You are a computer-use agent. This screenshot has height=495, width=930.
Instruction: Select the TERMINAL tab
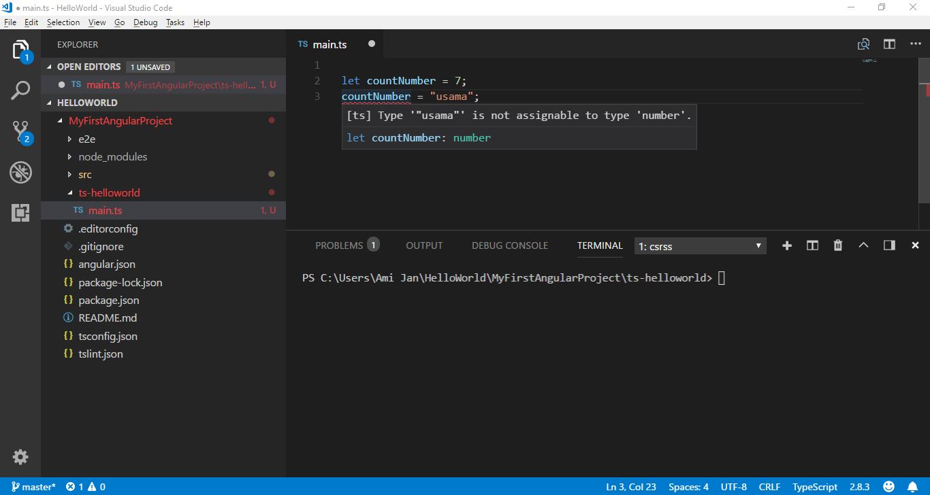pyautogui.click(x=600, y=245)
